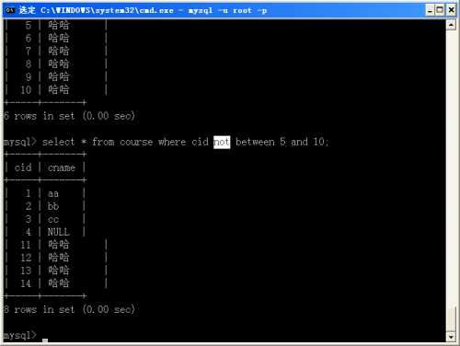
Task: Click the "8 rows in set" message
Action: pyautogui.click(x=69, y=309)
